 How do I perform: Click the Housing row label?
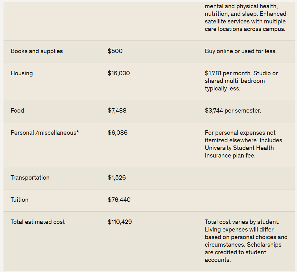[x=22, y=73]
